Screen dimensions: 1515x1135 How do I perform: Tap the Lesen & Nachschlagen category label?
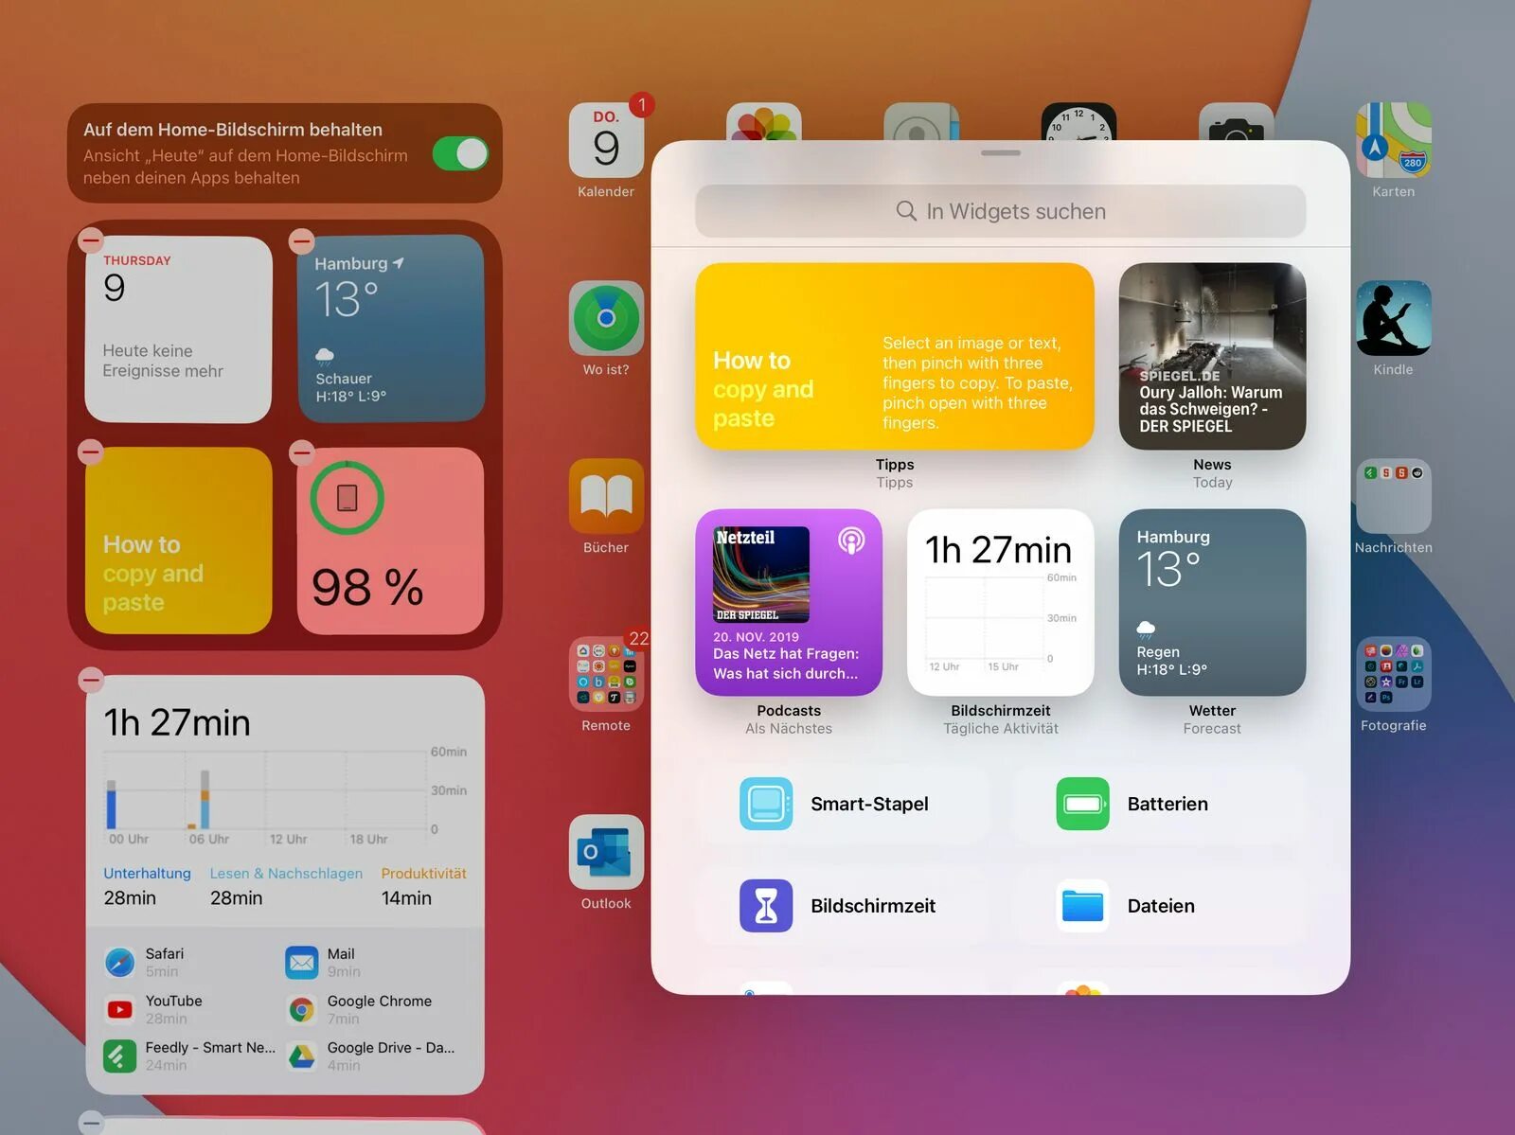click(x=286, y=873)
